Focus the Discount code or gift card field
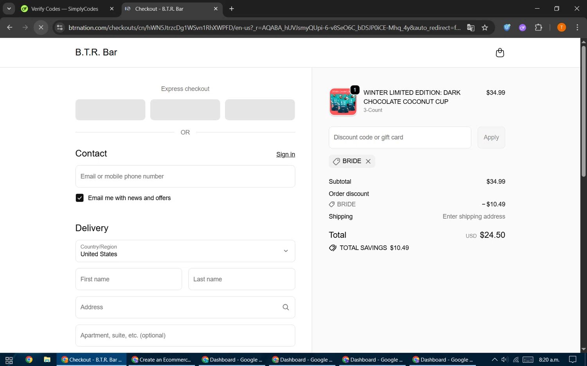The height and width of the screenshot is (366, 587). 400,137
